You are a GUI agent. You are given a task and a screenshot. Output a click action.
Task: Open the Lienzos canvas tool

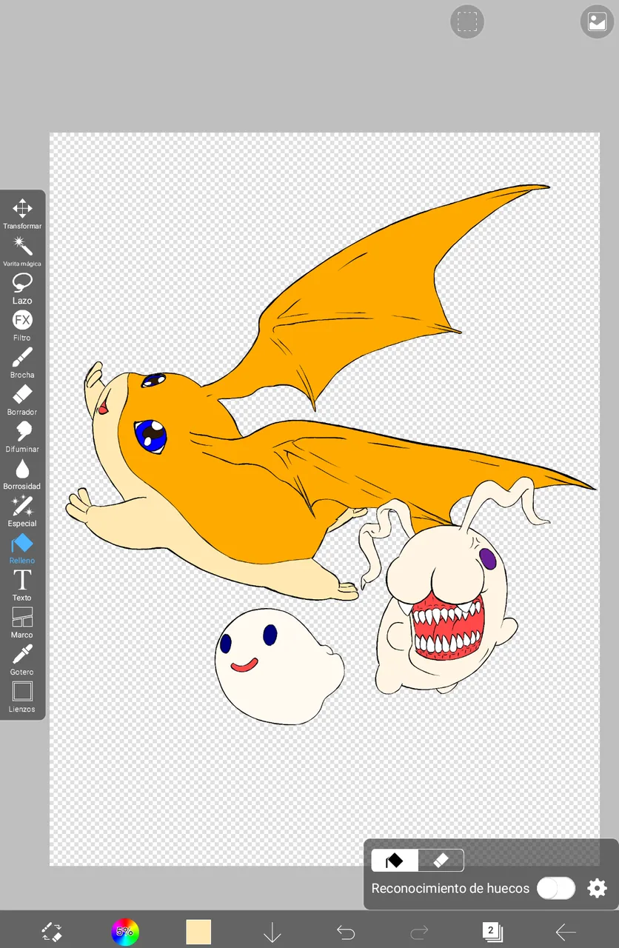tap(22, 696)
